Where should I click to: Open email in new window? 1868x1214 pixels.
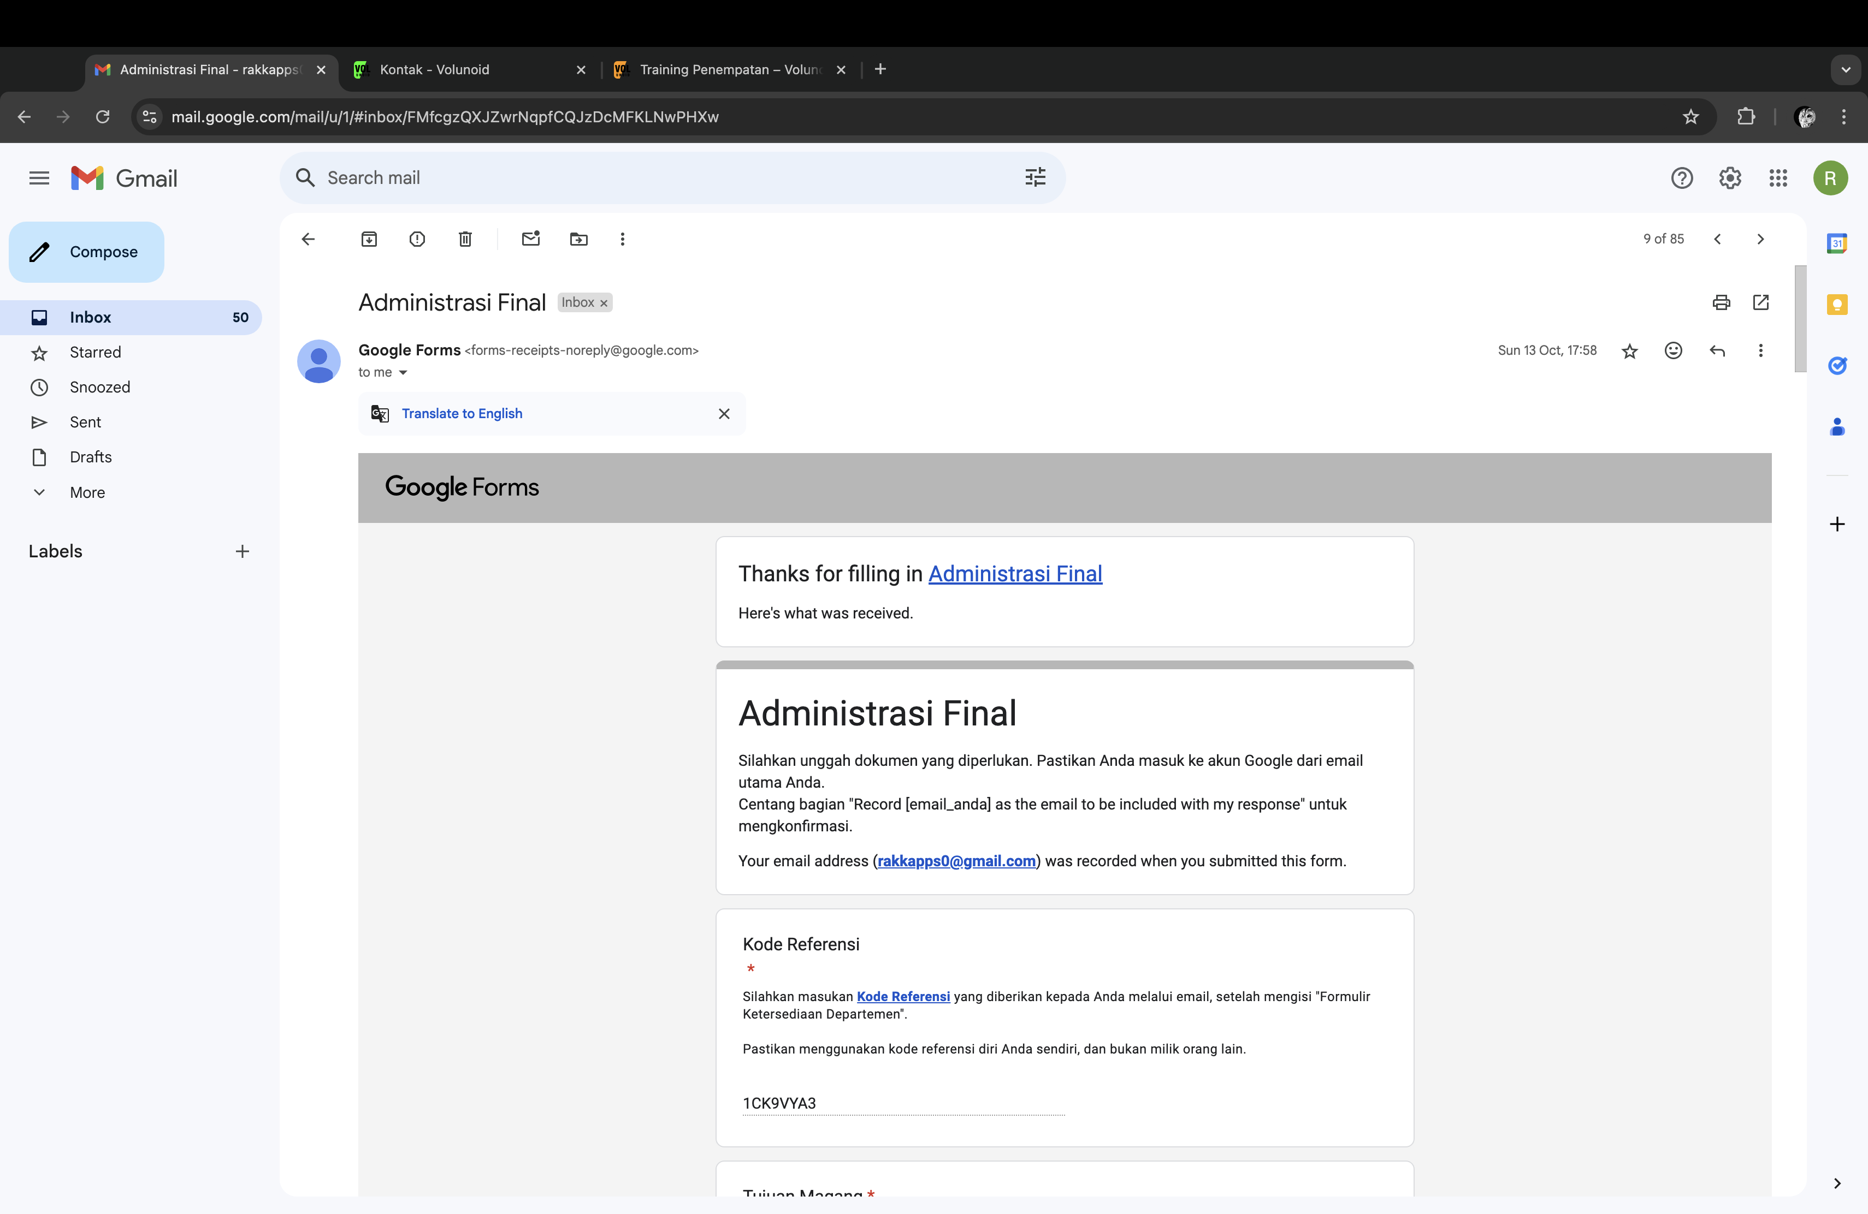(x=1760, y=303)
